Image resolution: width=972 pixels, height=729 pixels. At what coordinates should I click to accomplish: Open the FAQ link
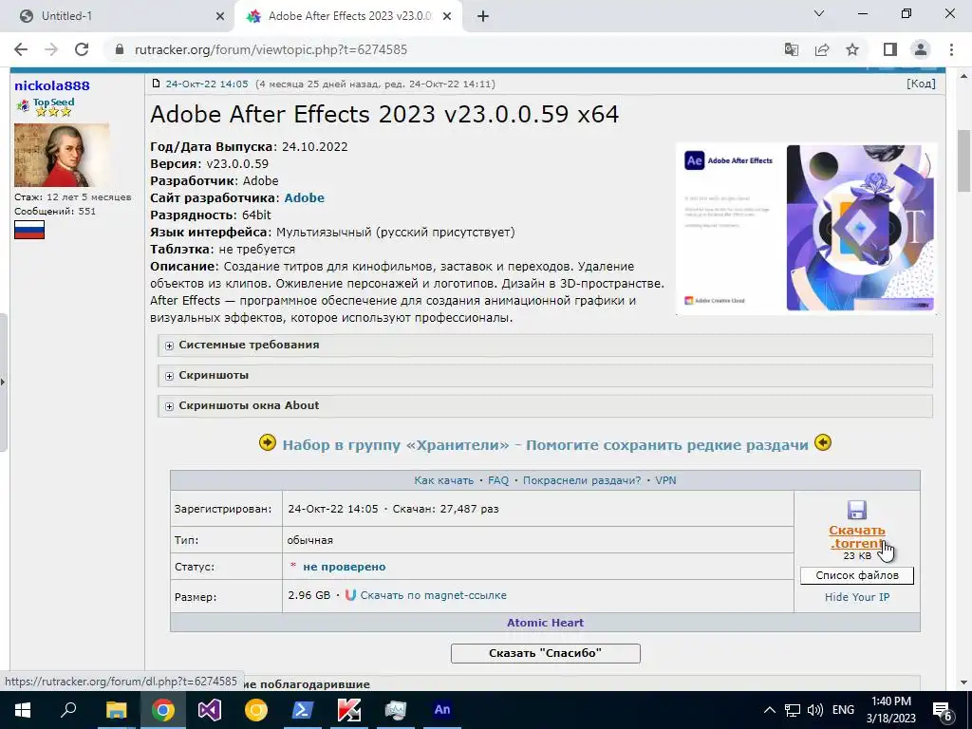pyautogui.click(x=498, y=480)
